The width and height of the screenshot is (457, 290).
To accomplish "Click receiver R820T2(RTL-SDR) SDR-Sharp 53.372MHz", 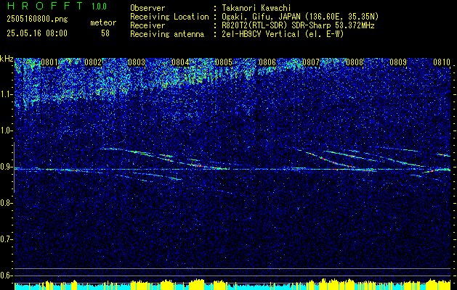I will click(298, 25).
